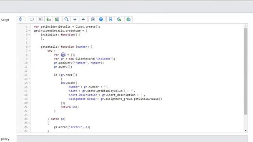Click the Find Next down-chevron icon
Viewport: 253px width, 142px height.
(x=75, y=19)
